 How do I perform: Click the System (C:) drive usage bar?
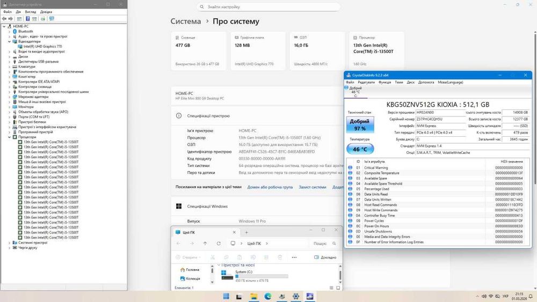262,276
